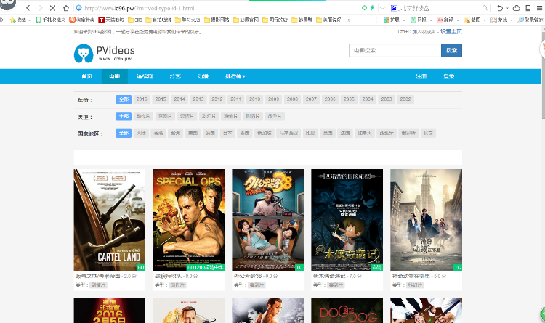Select the 电影 navigation tab
The height and width of the screenshot is (323, 545).
tap(115, 76)
